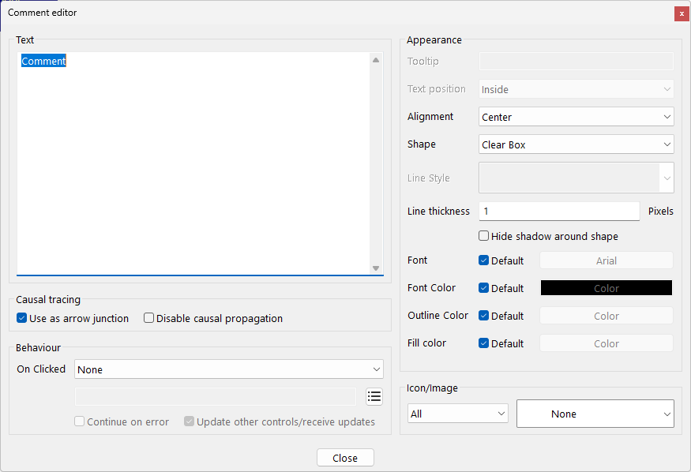
Task: Click the Line thickness input field
Action: pos(558,211)
